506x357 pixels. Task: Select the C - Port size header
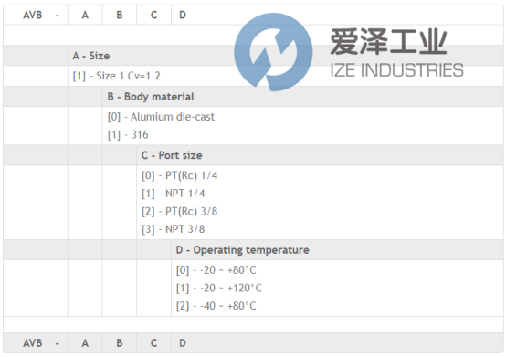tap(172, 155)
